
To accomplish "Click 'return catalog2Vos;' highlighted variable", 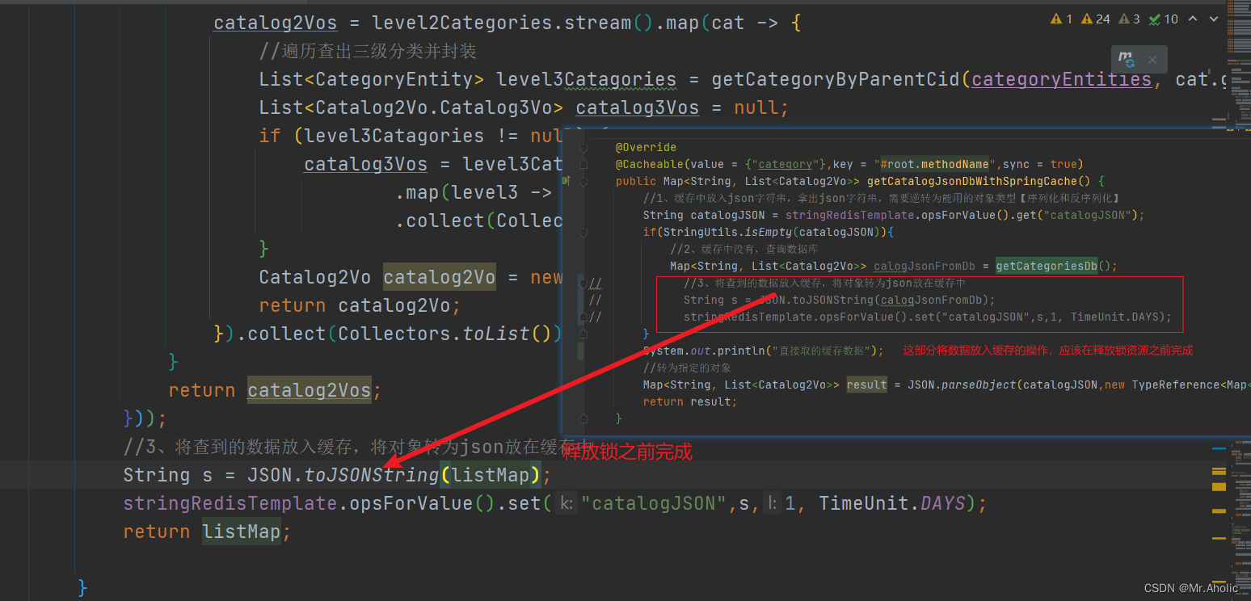I will 309,390.
